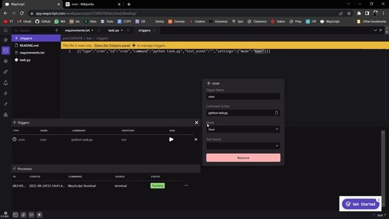
Task: Click the Get Started button
Action: coord(360,204)
